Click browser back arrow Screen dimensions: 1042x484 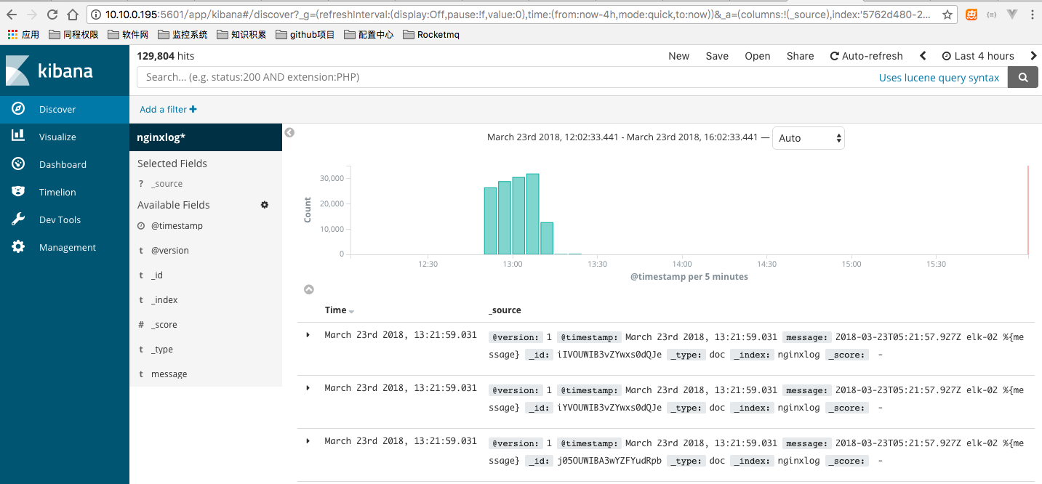tap(12, 15)
